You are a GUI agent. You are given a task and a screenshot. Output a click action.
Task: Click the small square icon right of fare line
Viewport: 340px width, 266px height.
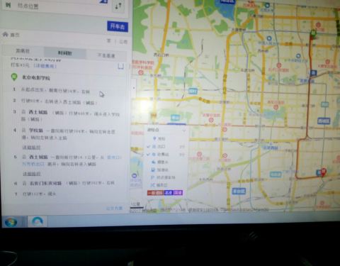[x=121, y=66]
